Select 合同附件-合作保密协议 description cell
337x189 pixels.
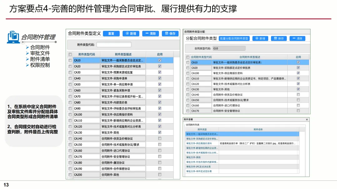[123, 169]
